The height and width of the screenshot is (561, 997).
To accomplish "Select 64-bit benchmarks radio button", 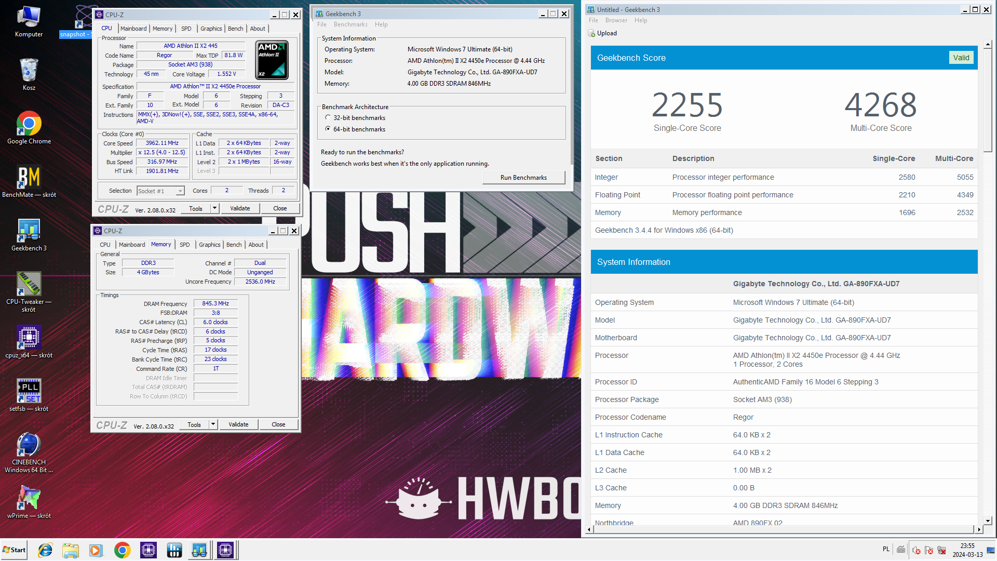I will (328, 129).
